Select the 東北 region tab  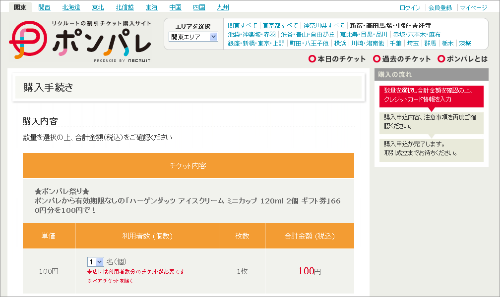pos(98,7)
